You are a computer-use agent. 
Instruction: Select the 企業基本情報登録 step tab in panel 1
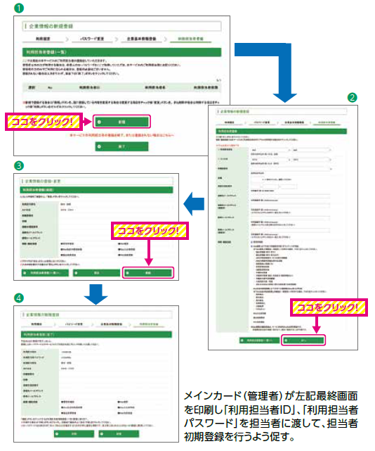tap(141, 39)
